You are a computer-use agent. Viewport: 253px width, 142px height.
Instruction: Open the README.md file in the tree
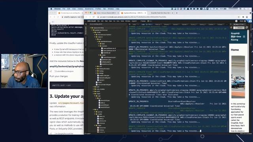point(107,53)
